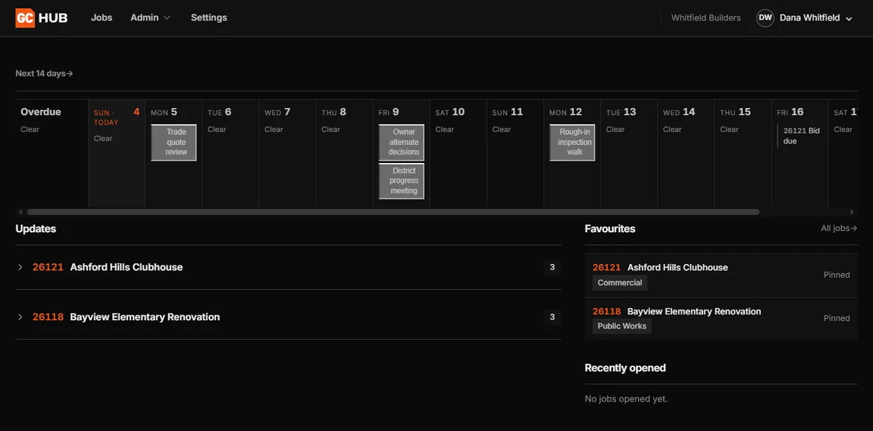Image resolution: width=873 pixels, height=431 pixels.
Task: Open Settings from the top navigation
Action: click(209, 18)
